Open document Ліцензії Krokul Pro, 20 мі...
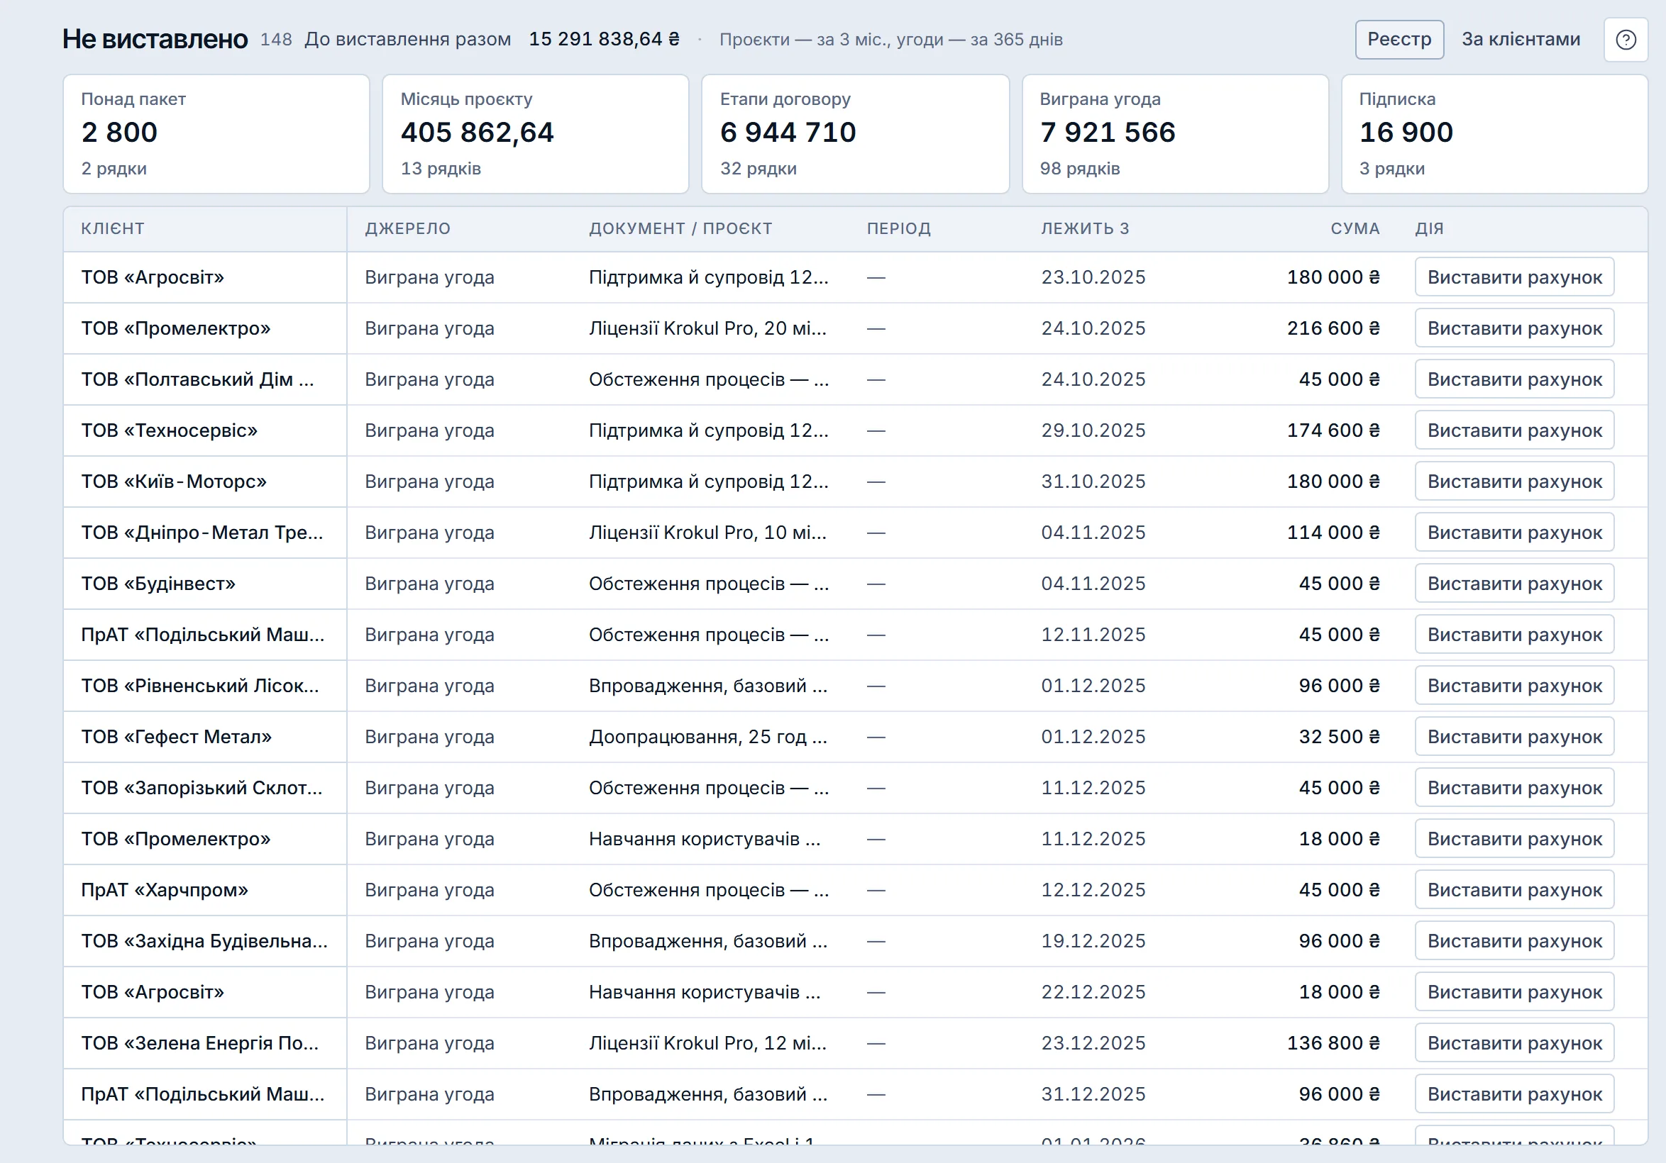1666x1163 pixels. pos(707,328)
